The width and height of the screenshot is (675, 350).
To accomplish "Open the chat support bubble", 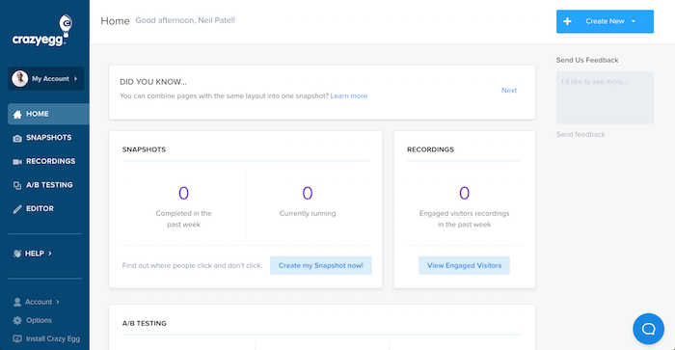I will (648, 329).
